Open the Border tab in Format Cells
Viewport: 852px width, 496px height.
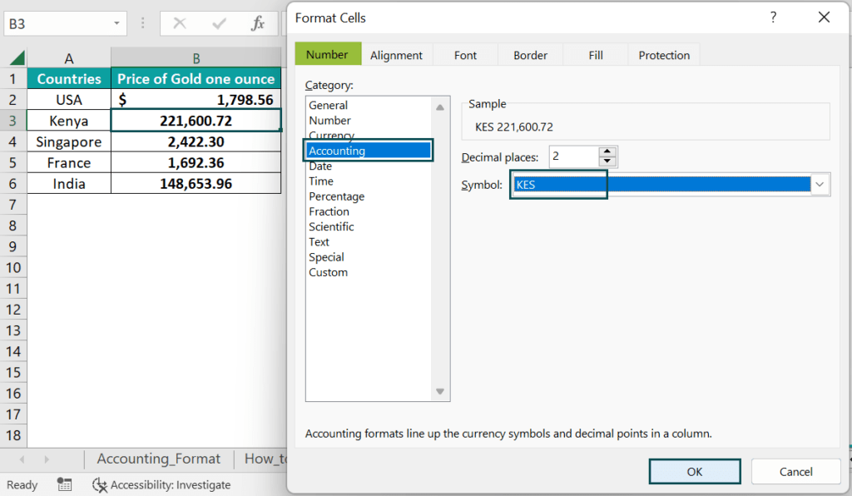coord(530,53)
